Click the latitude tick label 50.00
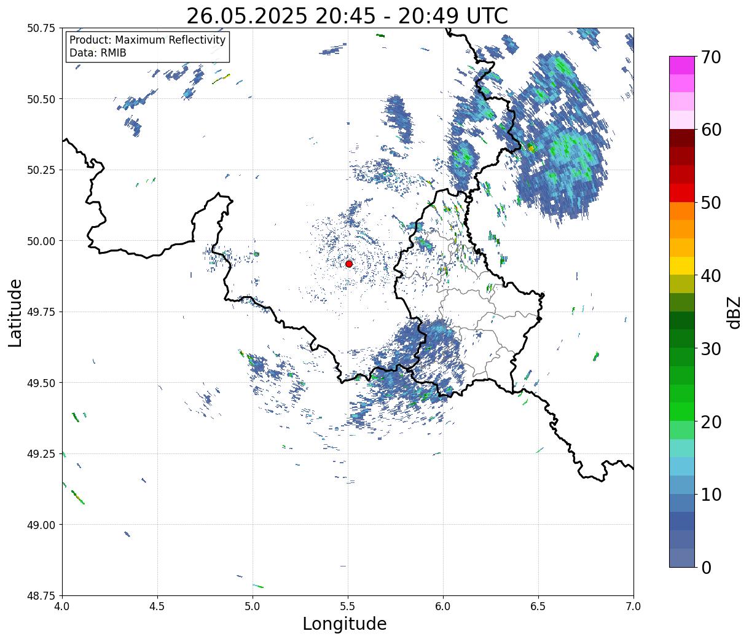 tap(41, 241)
